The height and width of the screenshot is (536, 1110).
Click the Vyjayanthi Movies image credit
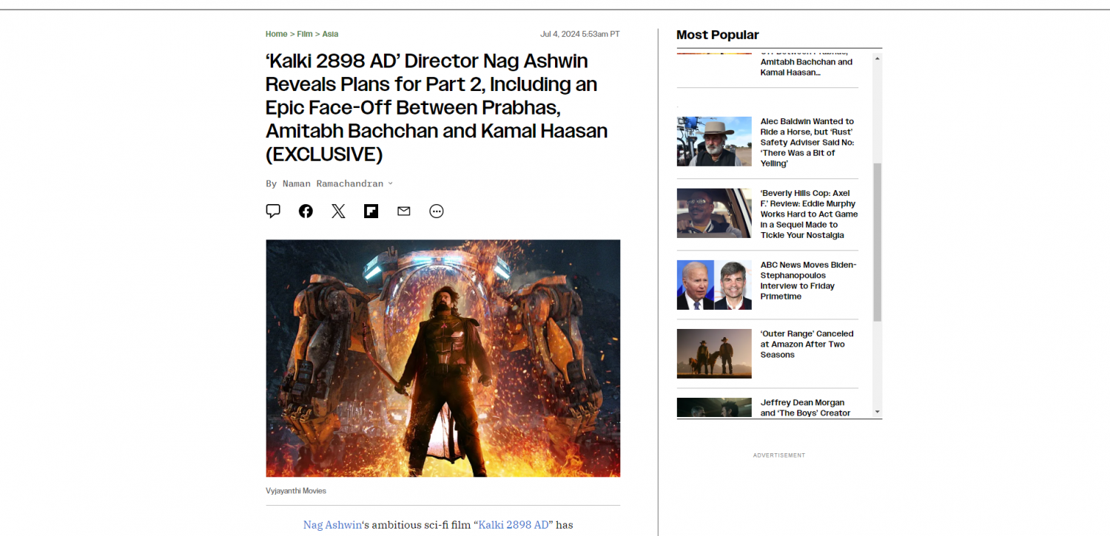click(296, 491)
